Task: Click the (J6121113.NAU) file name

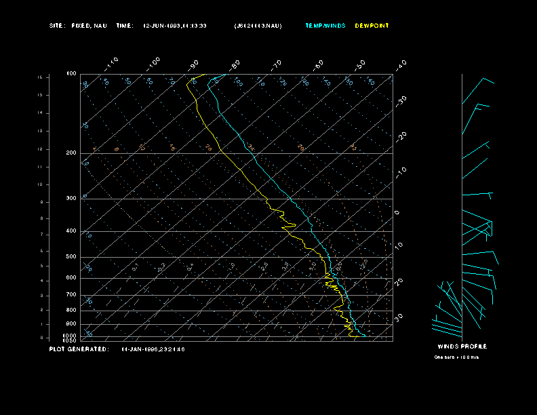Action: (x=258, y=26)
